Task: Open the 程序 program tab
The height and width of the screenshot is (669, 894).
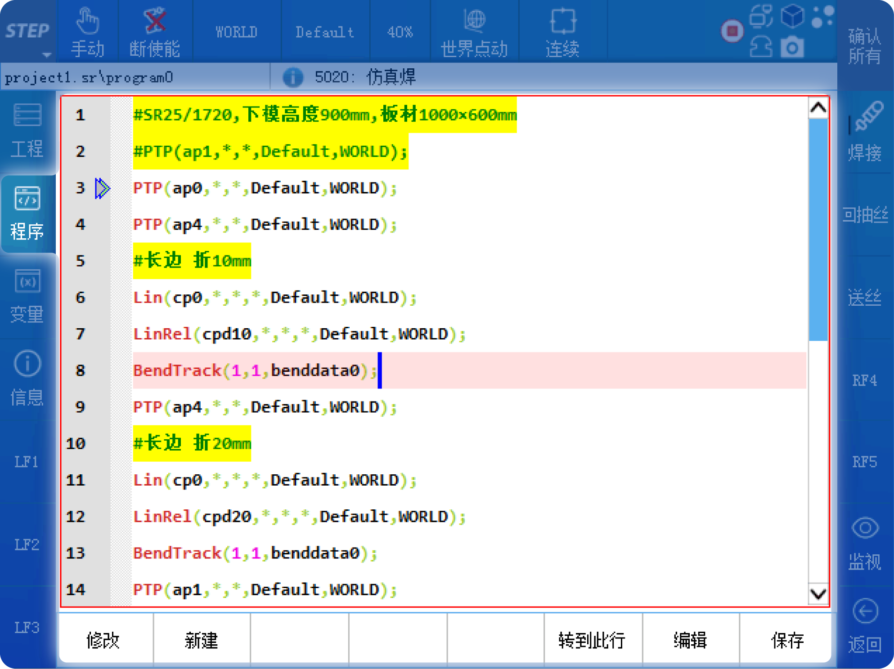Action: (x=27, y=214)
